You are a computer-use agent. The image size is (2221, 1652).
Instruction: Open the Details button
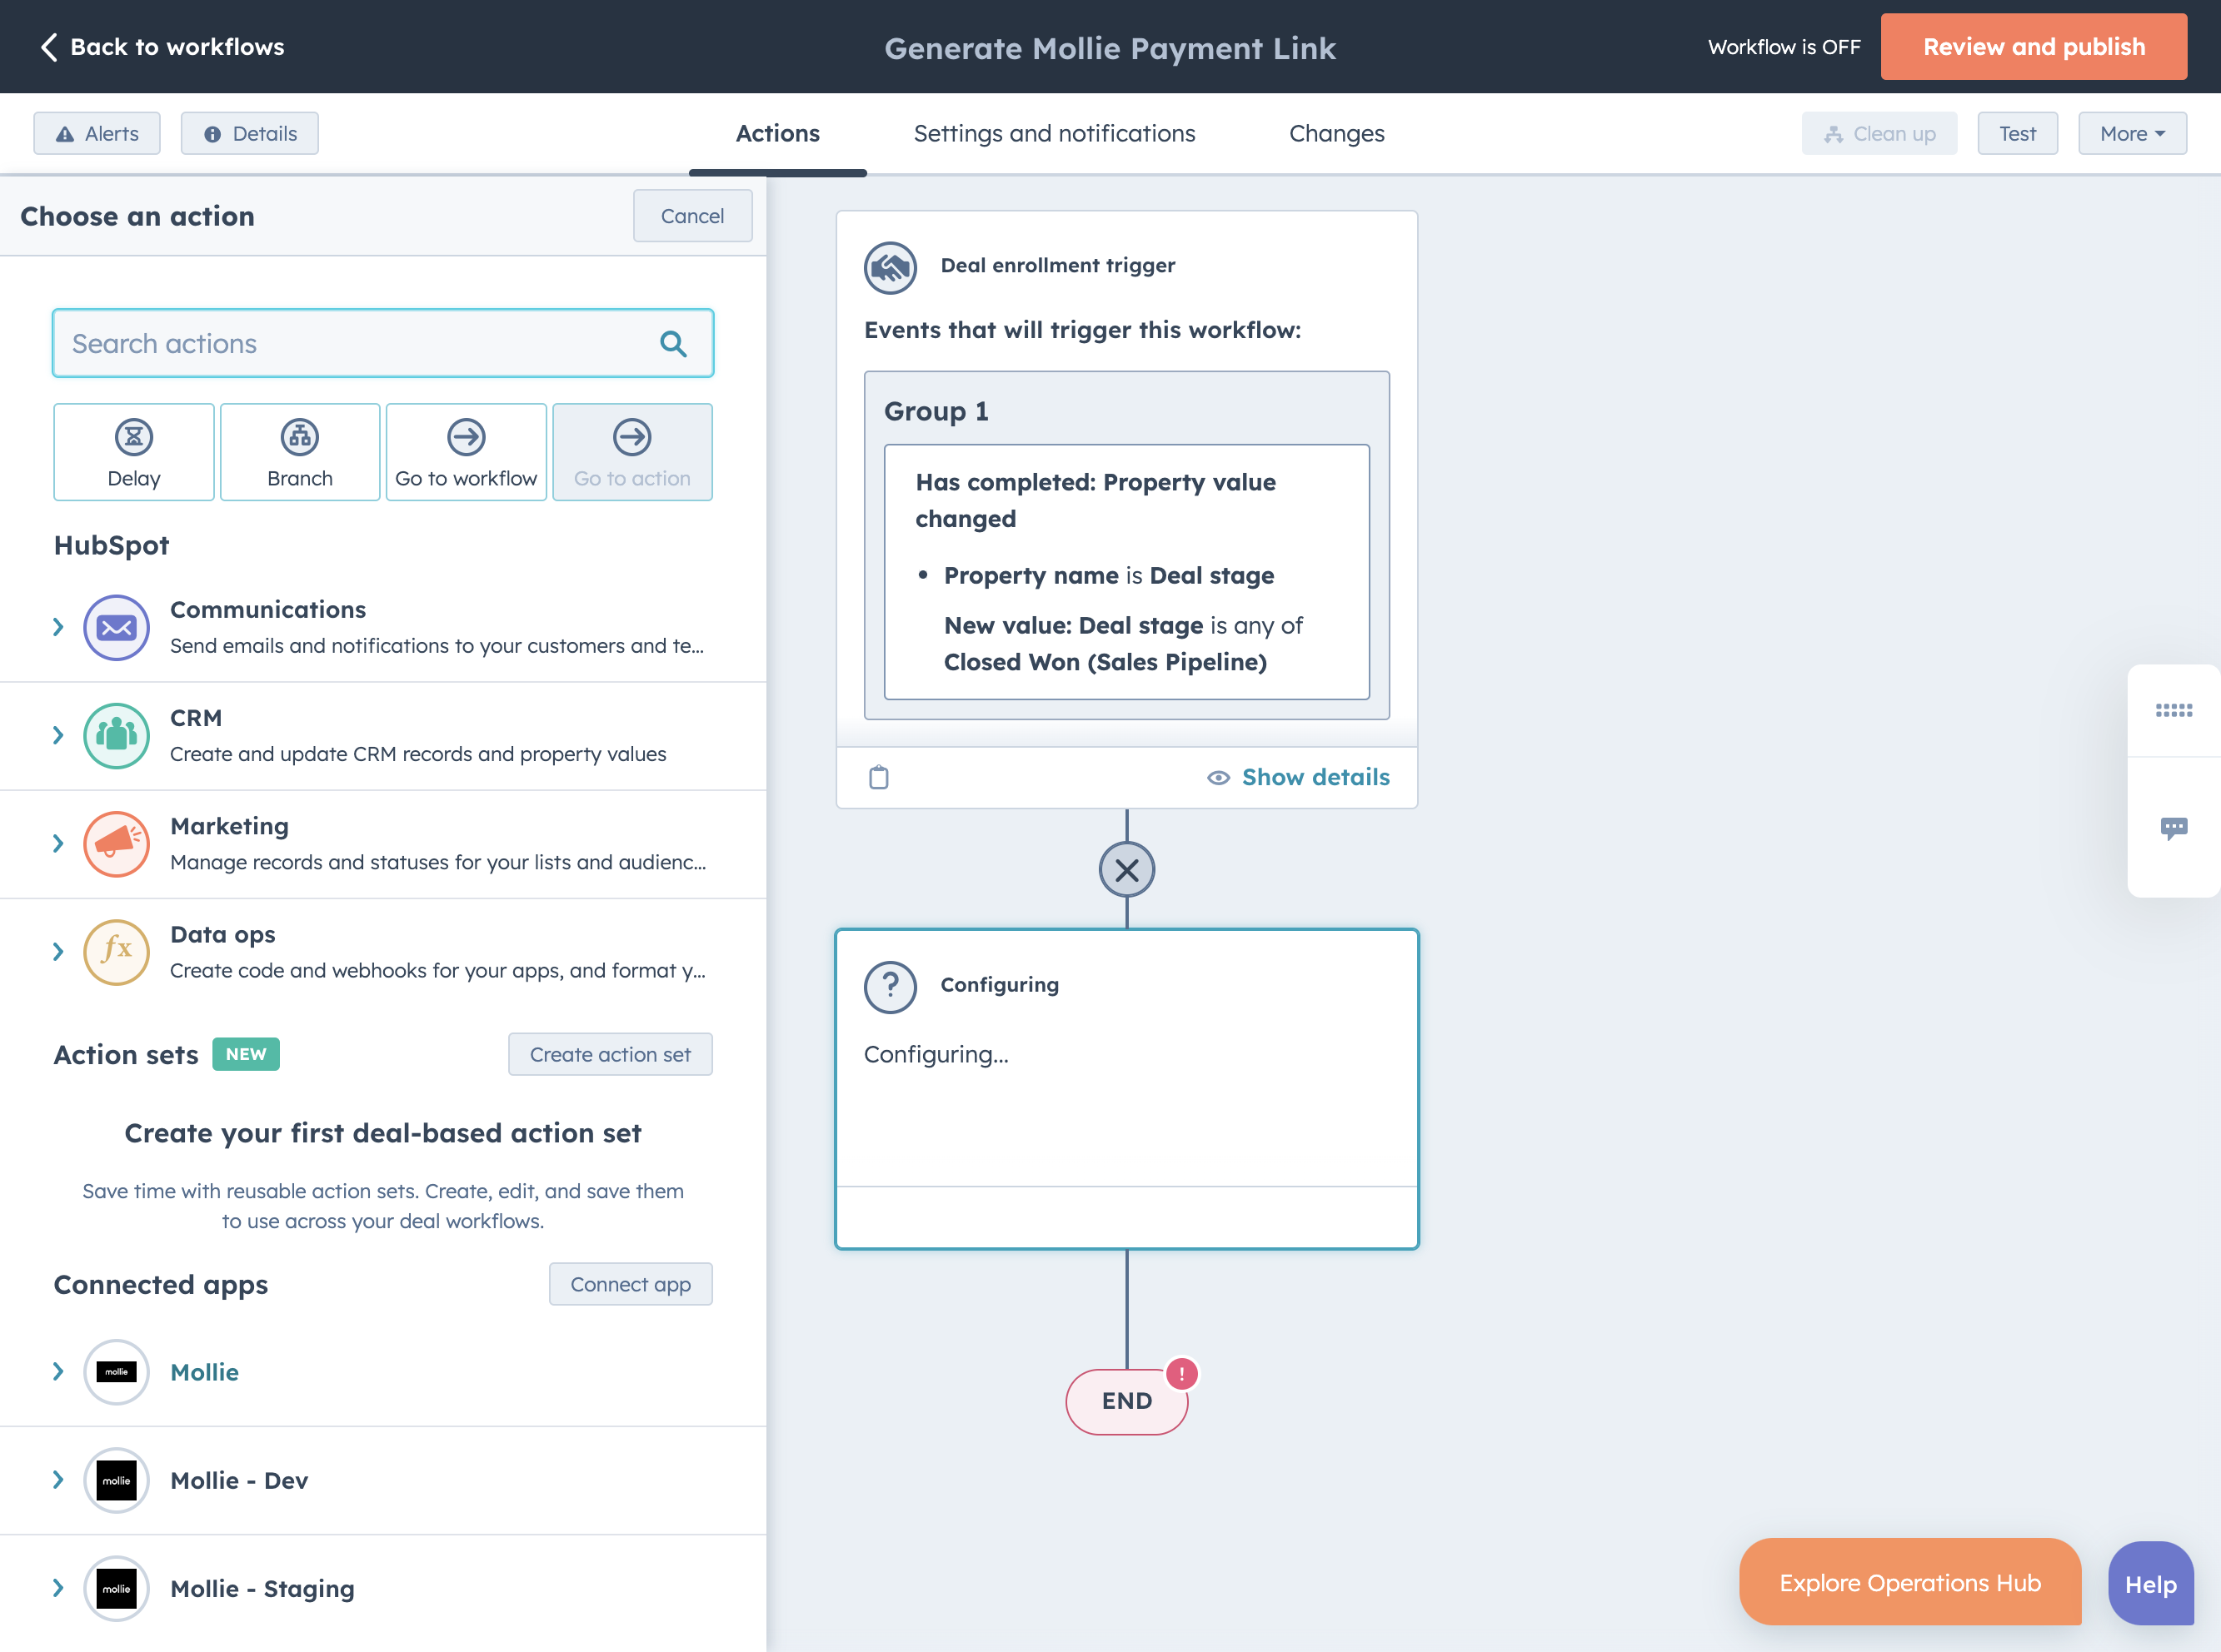pos(250,133)
